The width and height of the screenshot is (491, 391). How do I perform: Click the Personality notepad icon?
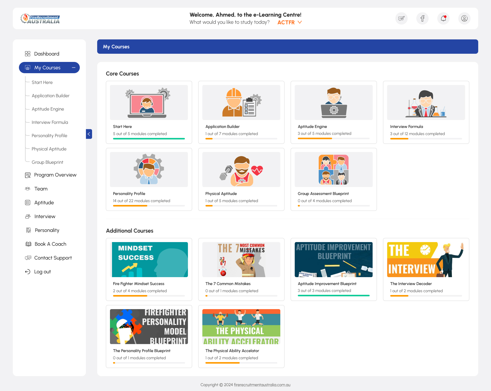coord(28,230)
